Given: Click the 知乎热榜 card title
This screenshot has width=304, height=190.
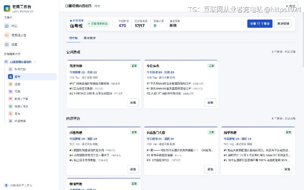Looking at the screenshot, I should 230,133.
